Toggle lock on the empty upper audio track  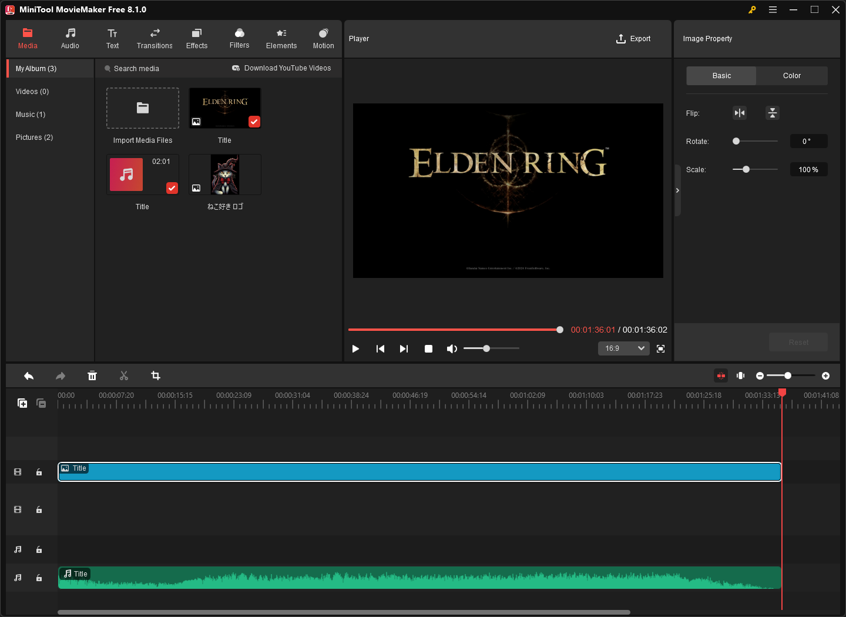(x=39, y=549)
